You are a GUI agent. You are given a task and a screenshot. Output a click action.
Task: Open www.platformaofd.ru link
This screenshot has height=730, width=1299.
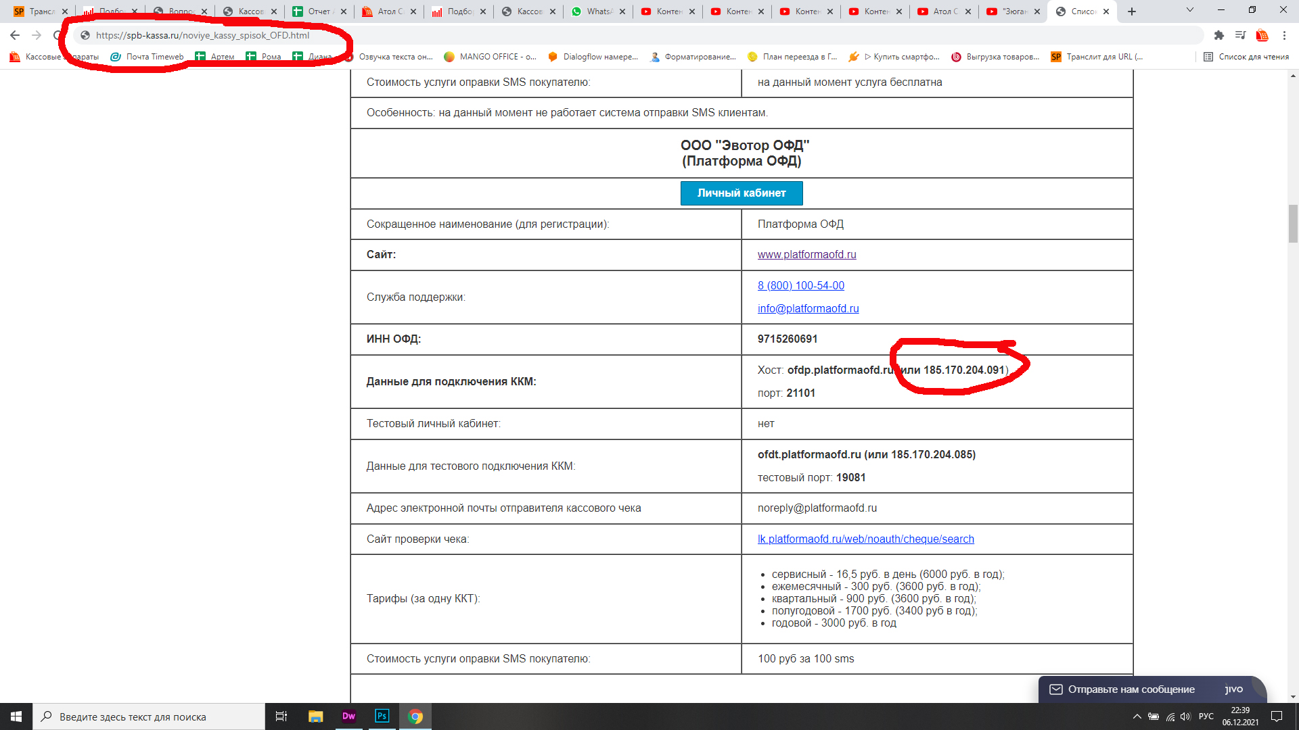click(806, 255)
